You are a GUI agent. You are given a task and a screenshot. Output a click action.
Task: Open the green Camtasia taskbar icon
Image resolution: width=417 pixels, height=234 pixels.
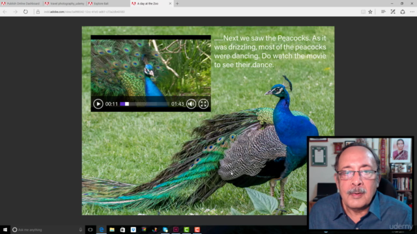point(186,229)
